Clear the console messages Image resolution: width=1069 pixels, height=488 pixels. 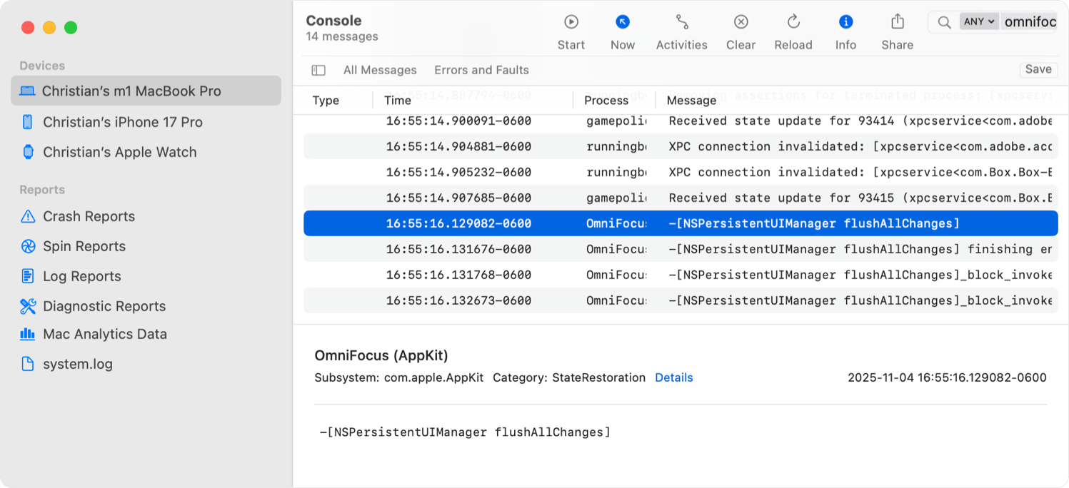741,22
